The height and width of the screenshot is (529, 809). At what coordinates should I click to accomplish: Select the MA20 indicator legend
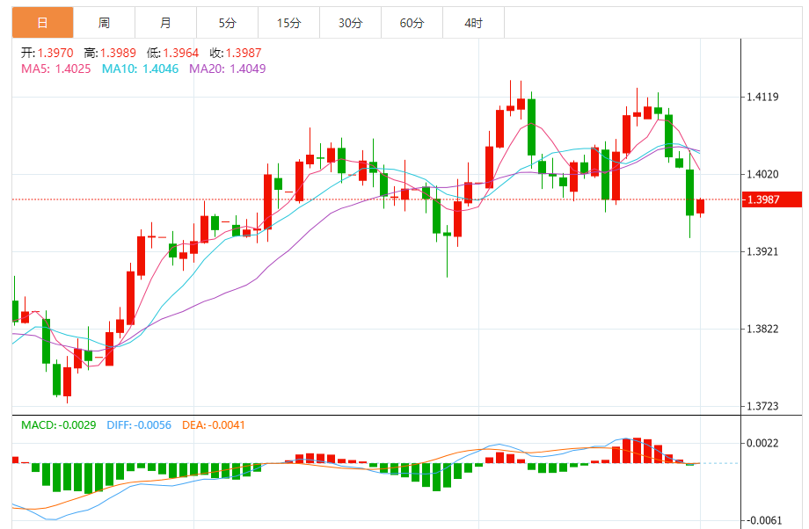click(x=227, y=69)
